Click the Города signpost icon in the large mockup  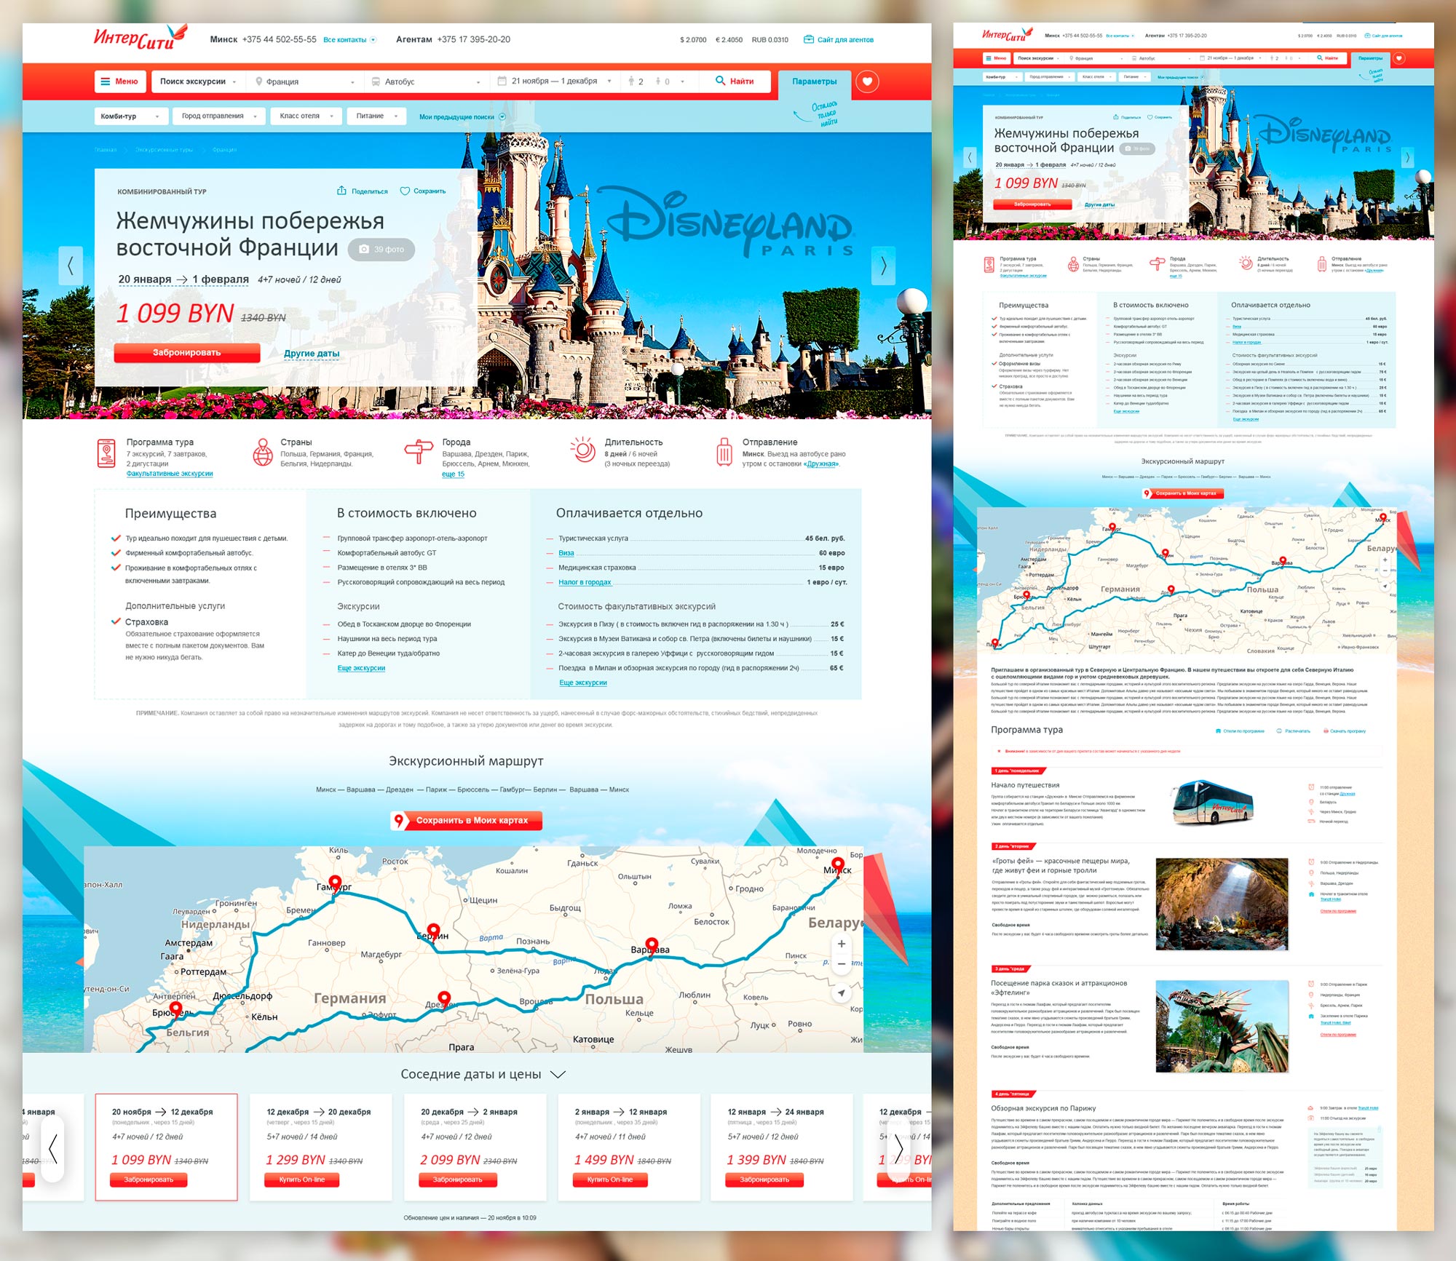(419, 452)
